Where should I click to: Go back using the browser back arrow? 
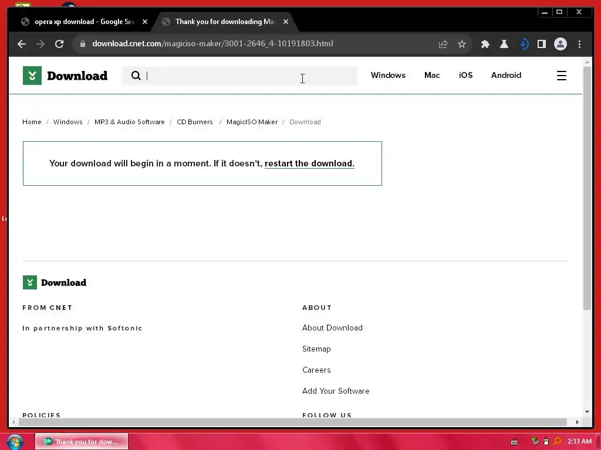point(22,44)
